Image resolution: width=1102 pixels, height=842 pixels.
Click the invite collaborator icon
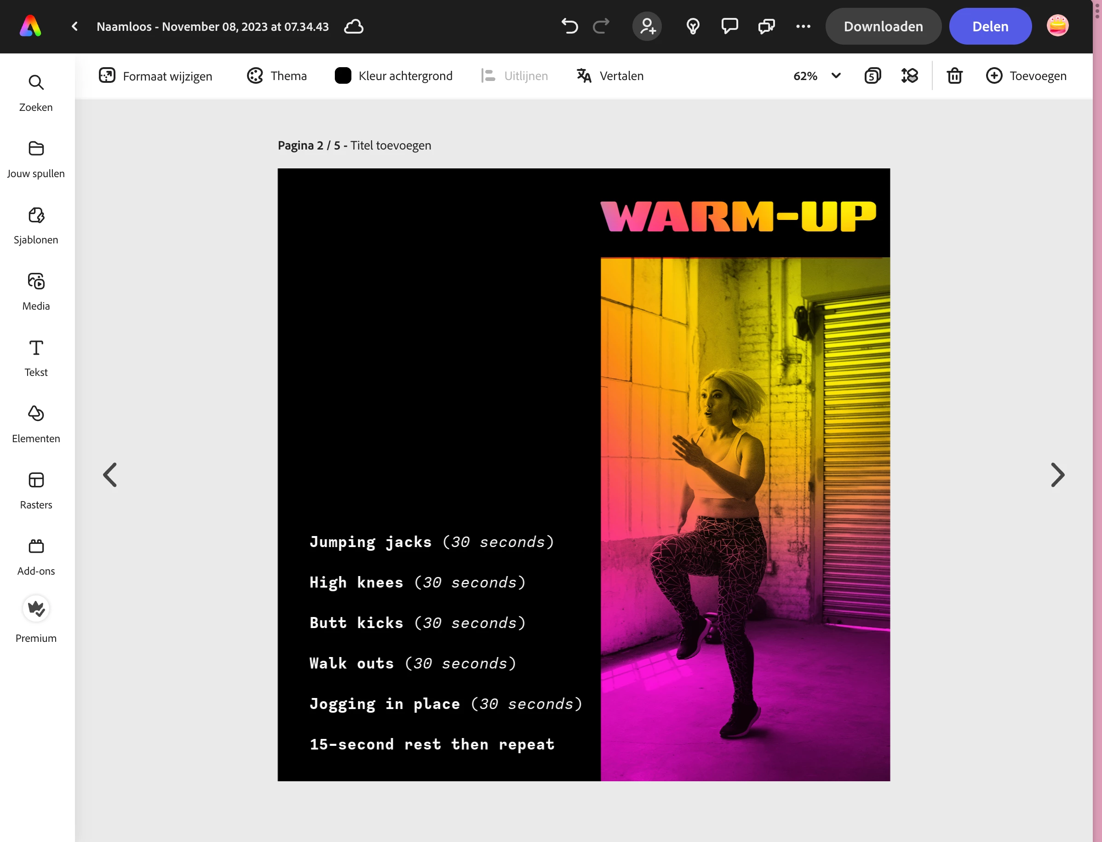tap(647, 26)
